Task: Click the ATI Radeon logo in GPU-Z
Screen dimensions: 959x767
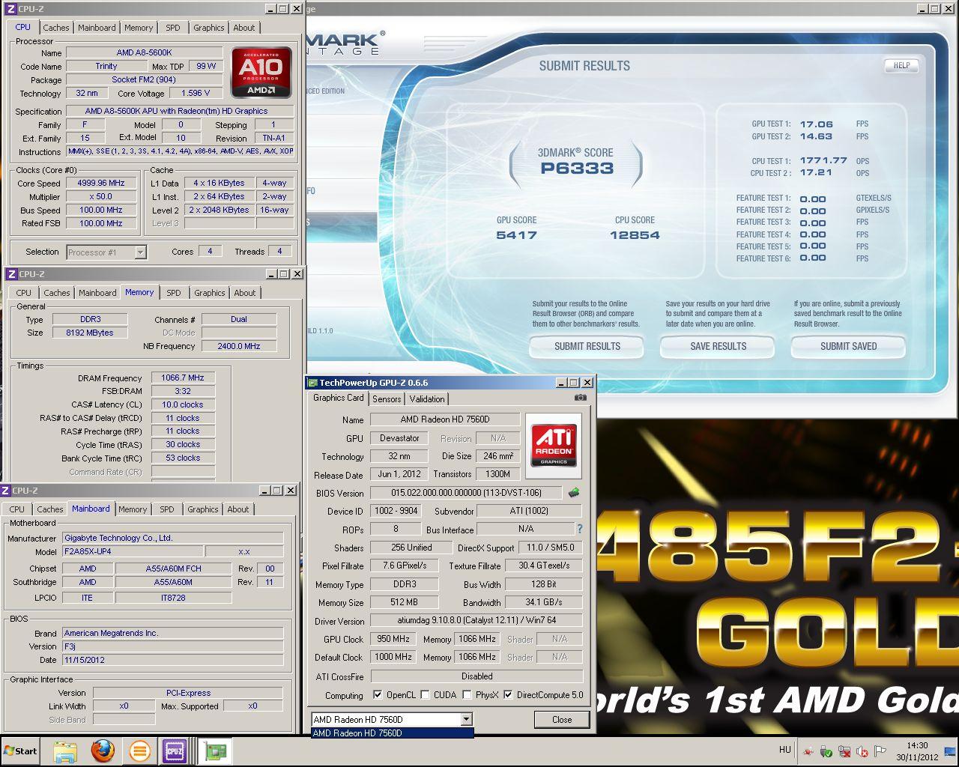Action: pos(554,446)
